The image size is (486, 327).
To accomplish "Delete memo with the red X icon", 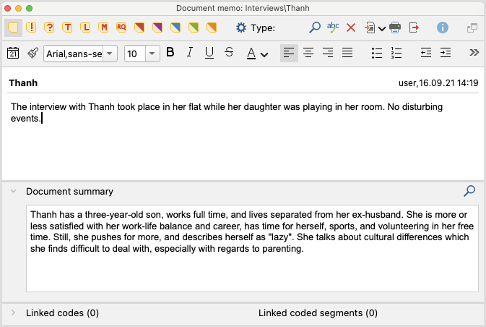I will point(351,27).
